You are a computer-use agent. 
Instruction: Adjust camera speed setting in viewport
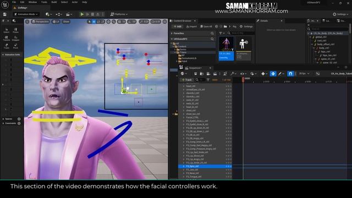click(x=156, y=21)
